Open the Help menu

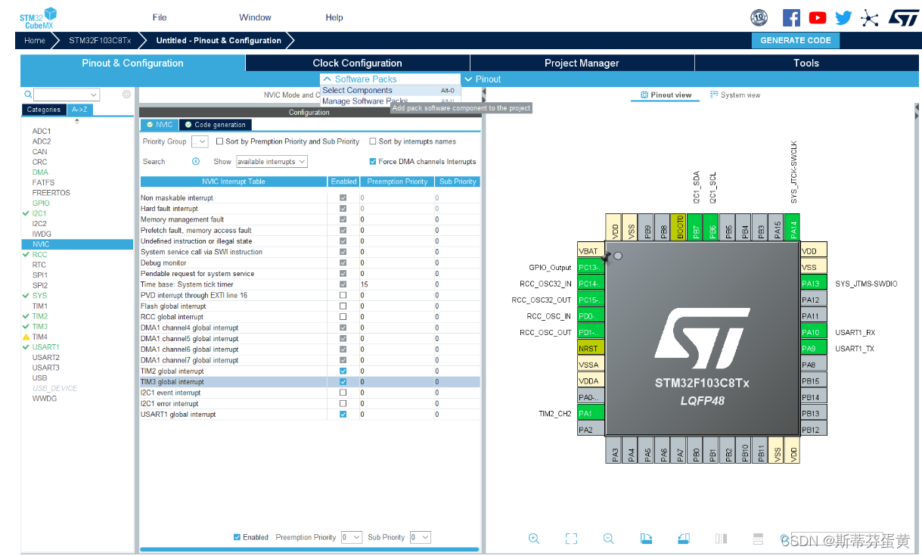(334, 17)
